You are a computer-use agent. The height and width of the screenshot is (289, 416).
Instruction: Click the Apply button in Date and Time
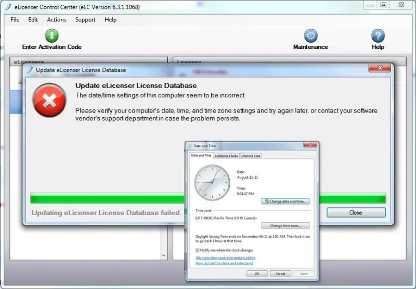(304, 273)
